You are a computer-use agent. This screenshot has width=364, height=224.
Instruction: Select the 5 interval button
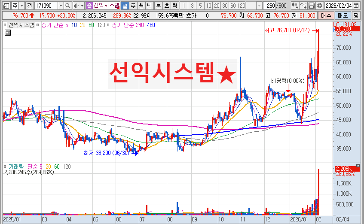(x=200, y=6)
